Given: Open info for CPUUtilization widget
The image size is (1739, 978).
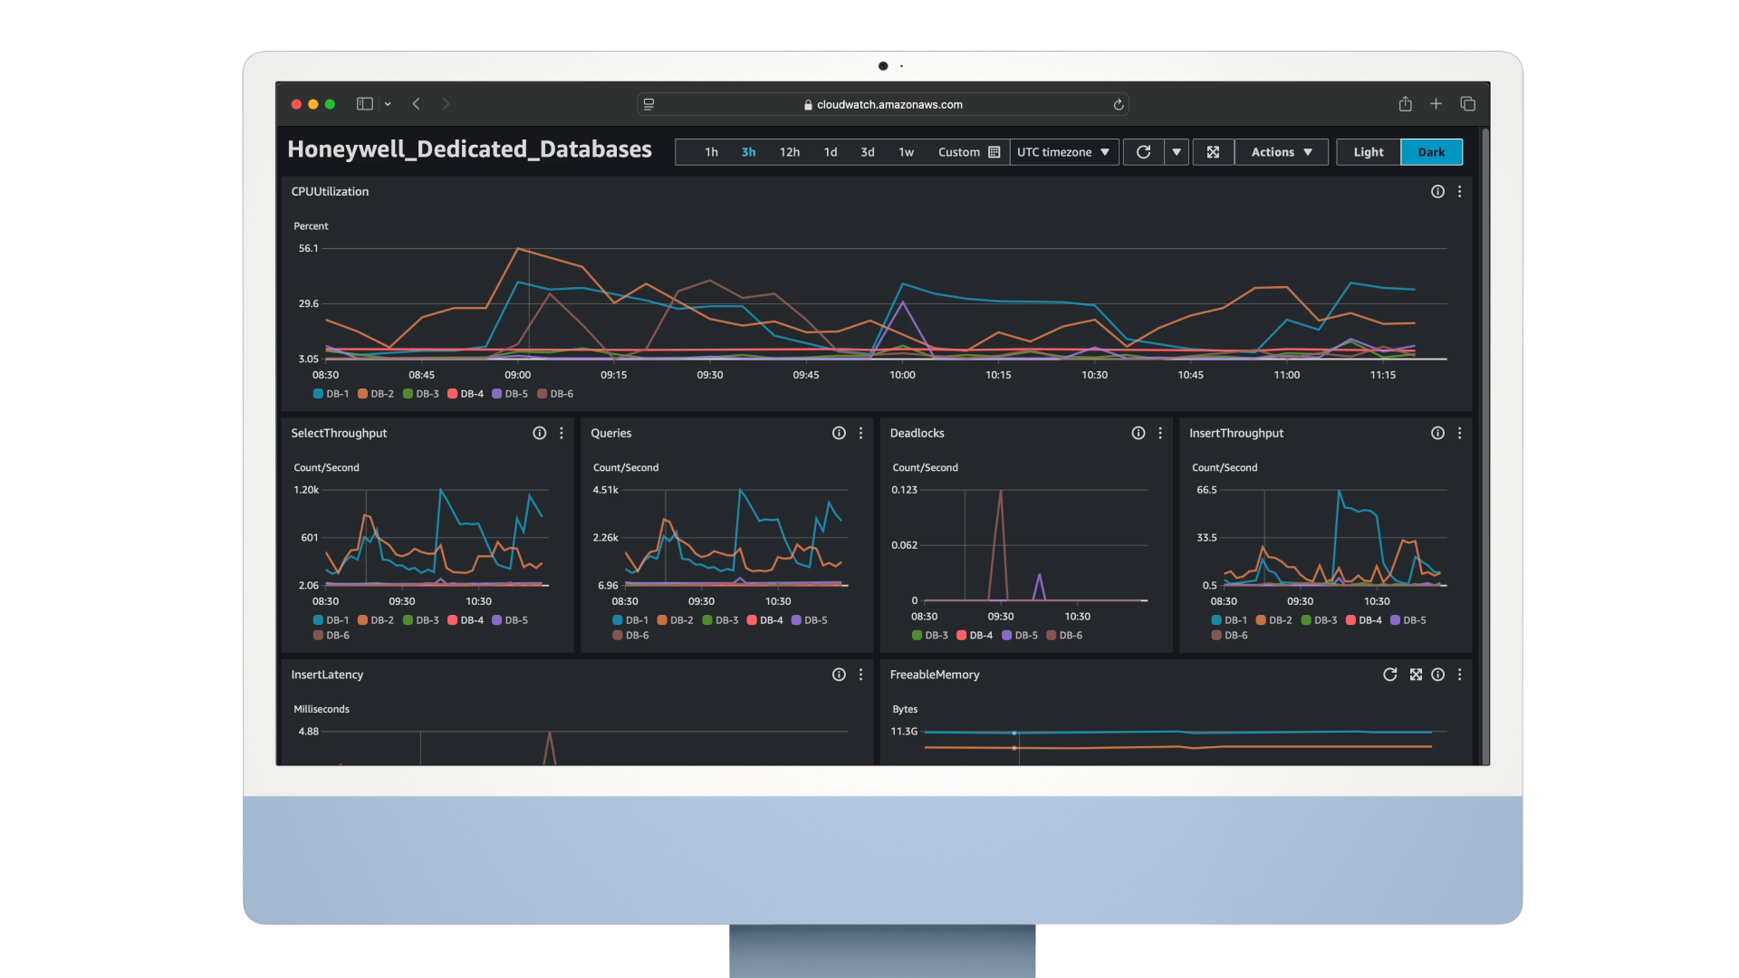Looking at the screenshot, I should click(1437, 192).
